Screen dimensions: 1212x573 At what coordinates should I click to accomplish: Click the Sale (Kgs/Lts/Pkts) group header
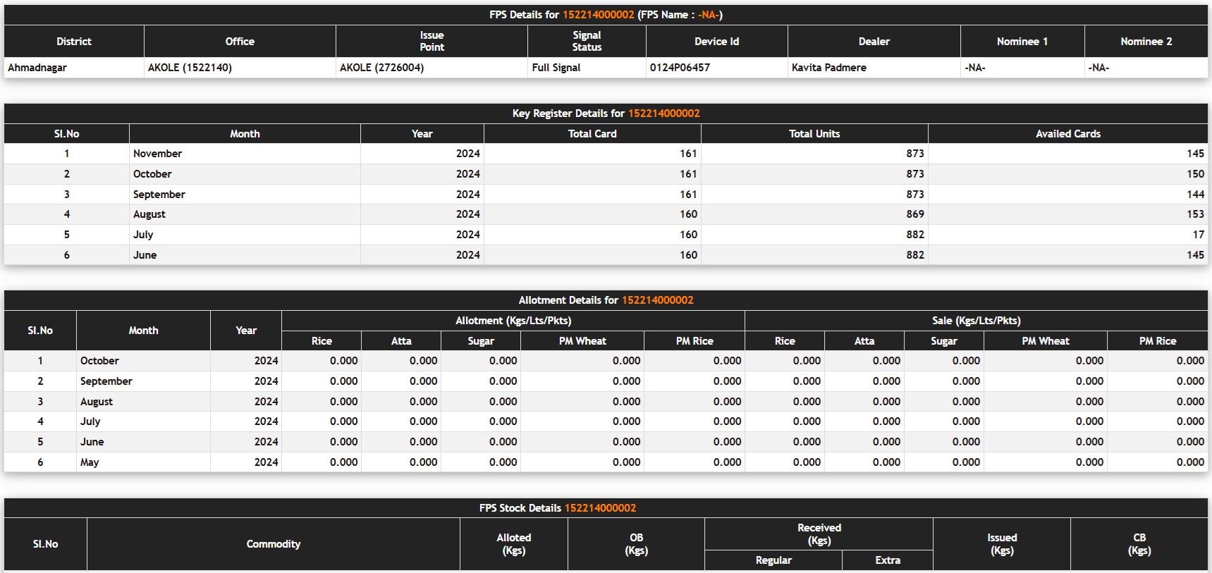click(x=976, y=321)
